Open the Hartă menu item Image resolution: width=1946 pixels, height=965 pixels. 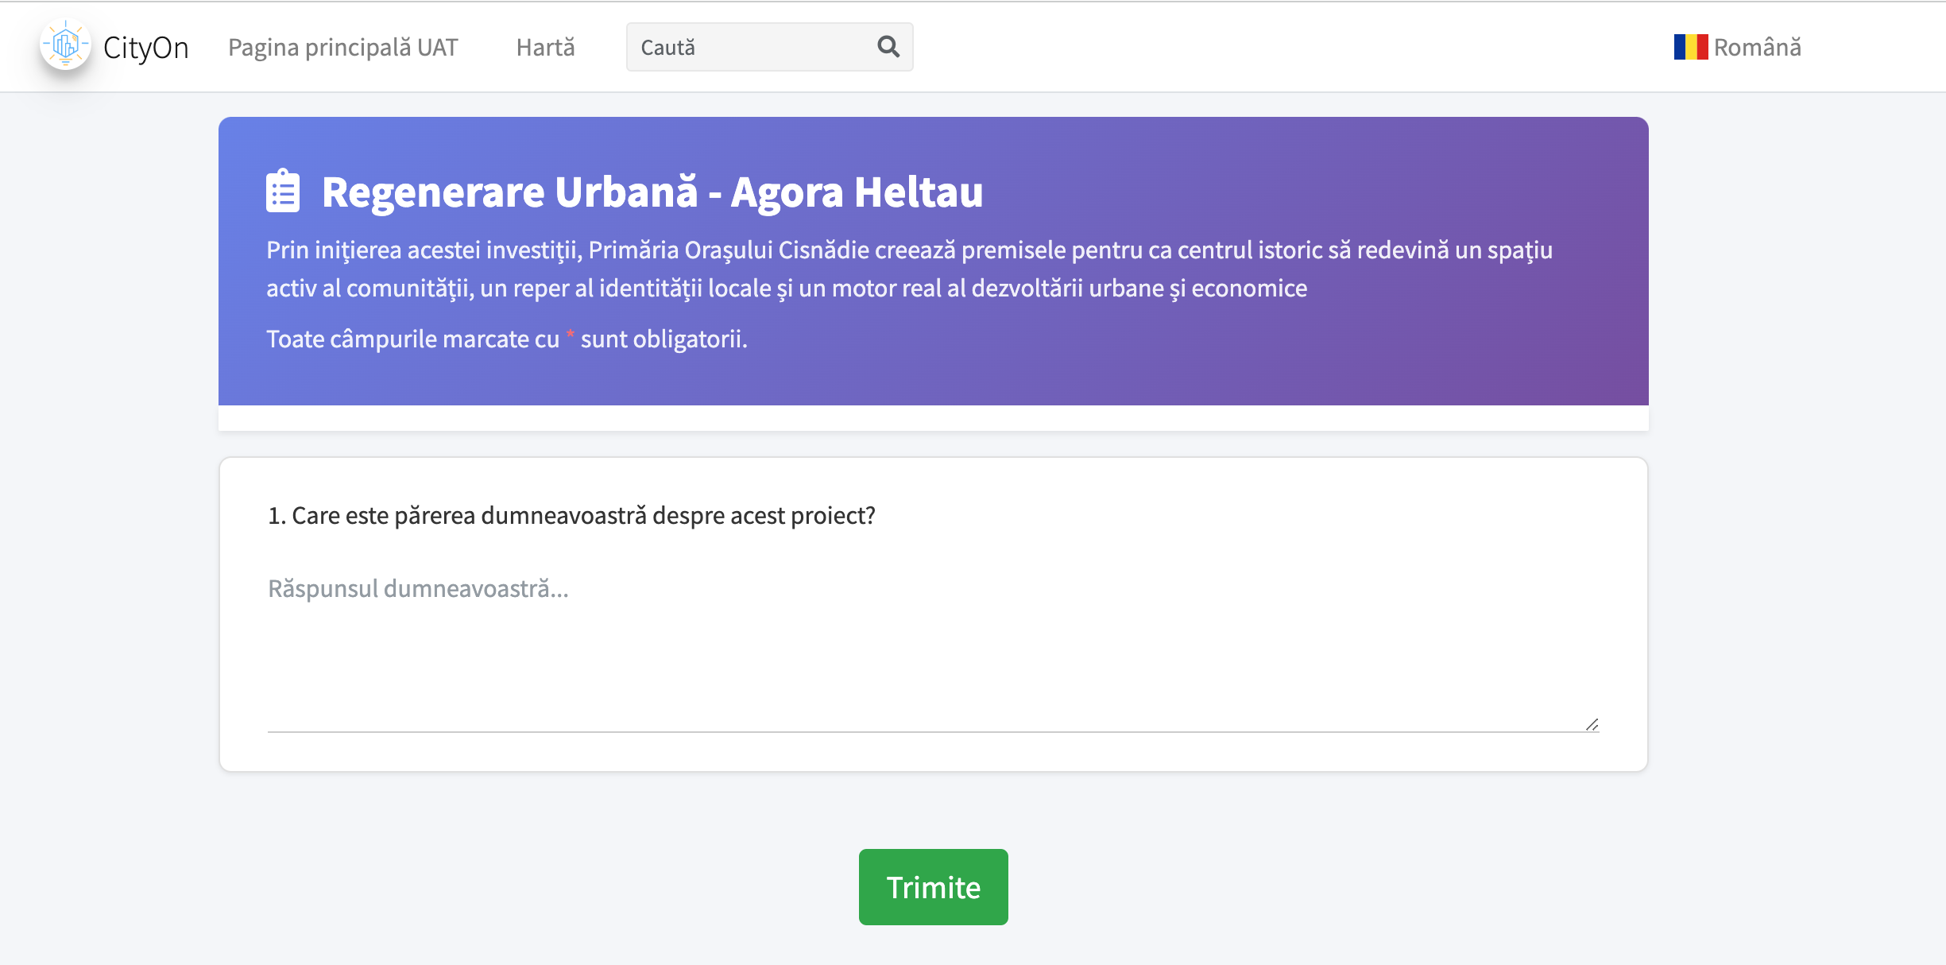click(x=545, y=47)
